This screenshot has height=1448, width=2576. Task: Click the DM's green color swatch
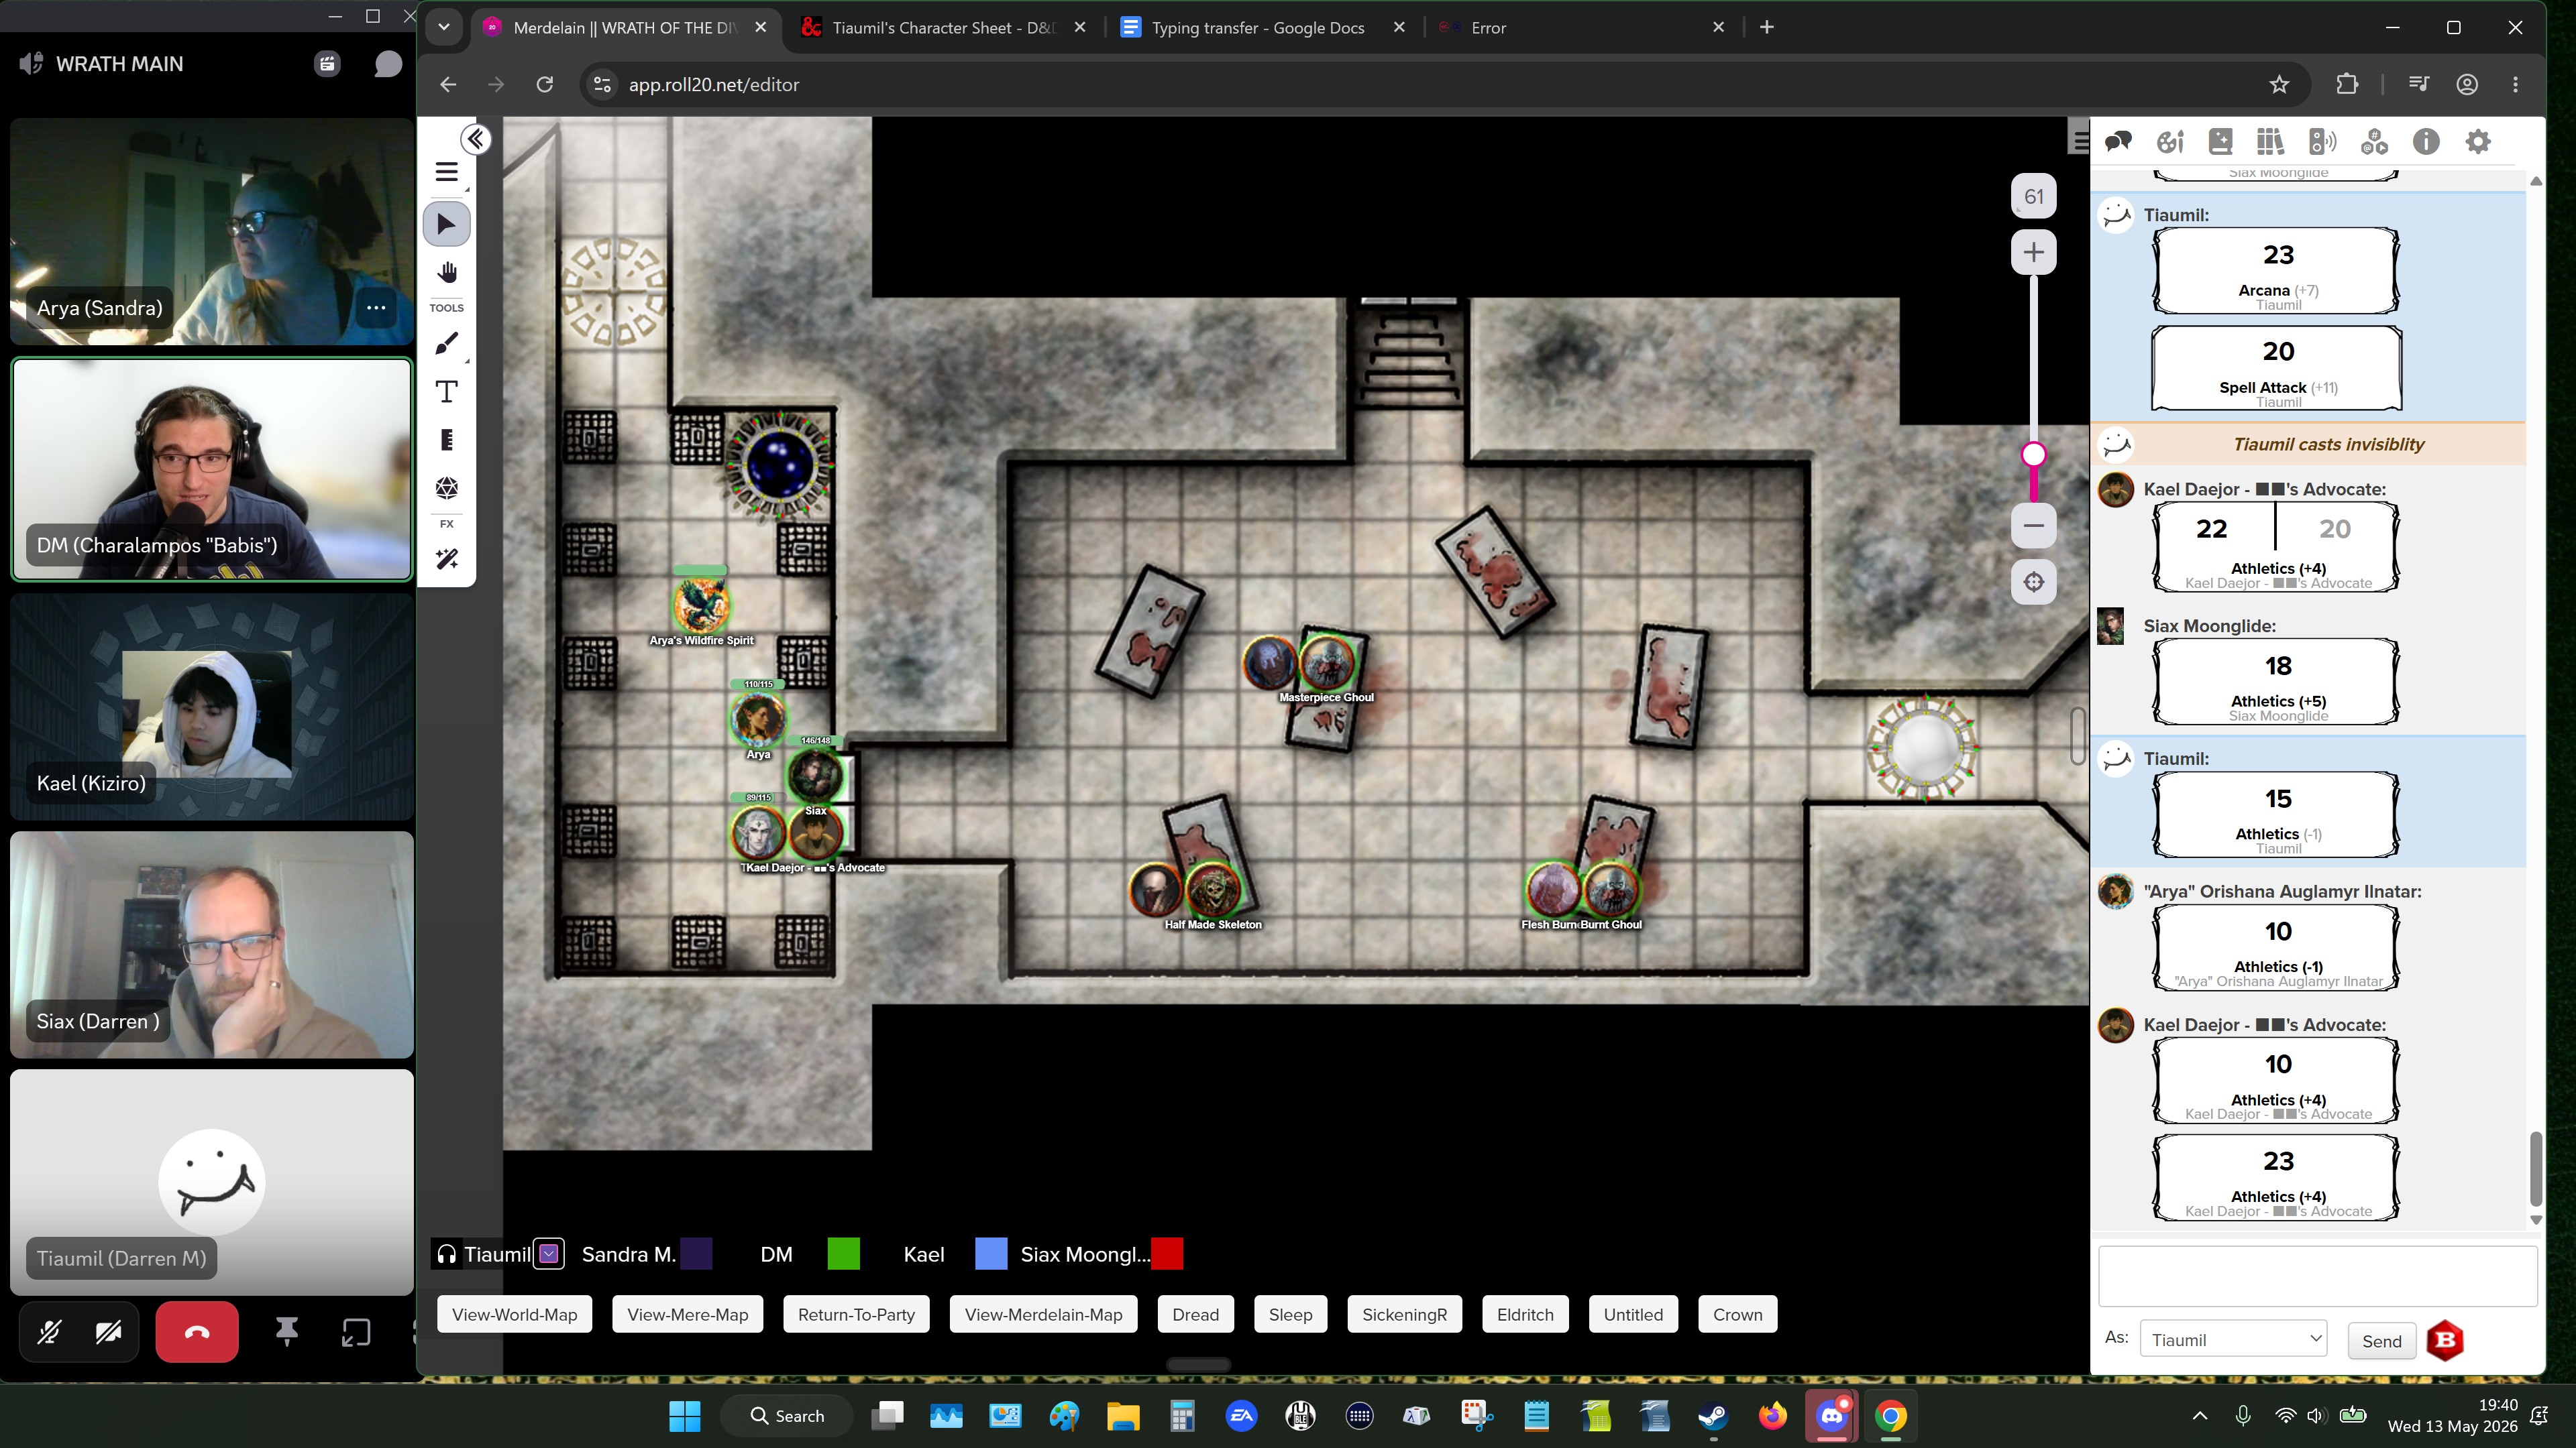(844, 1253)
